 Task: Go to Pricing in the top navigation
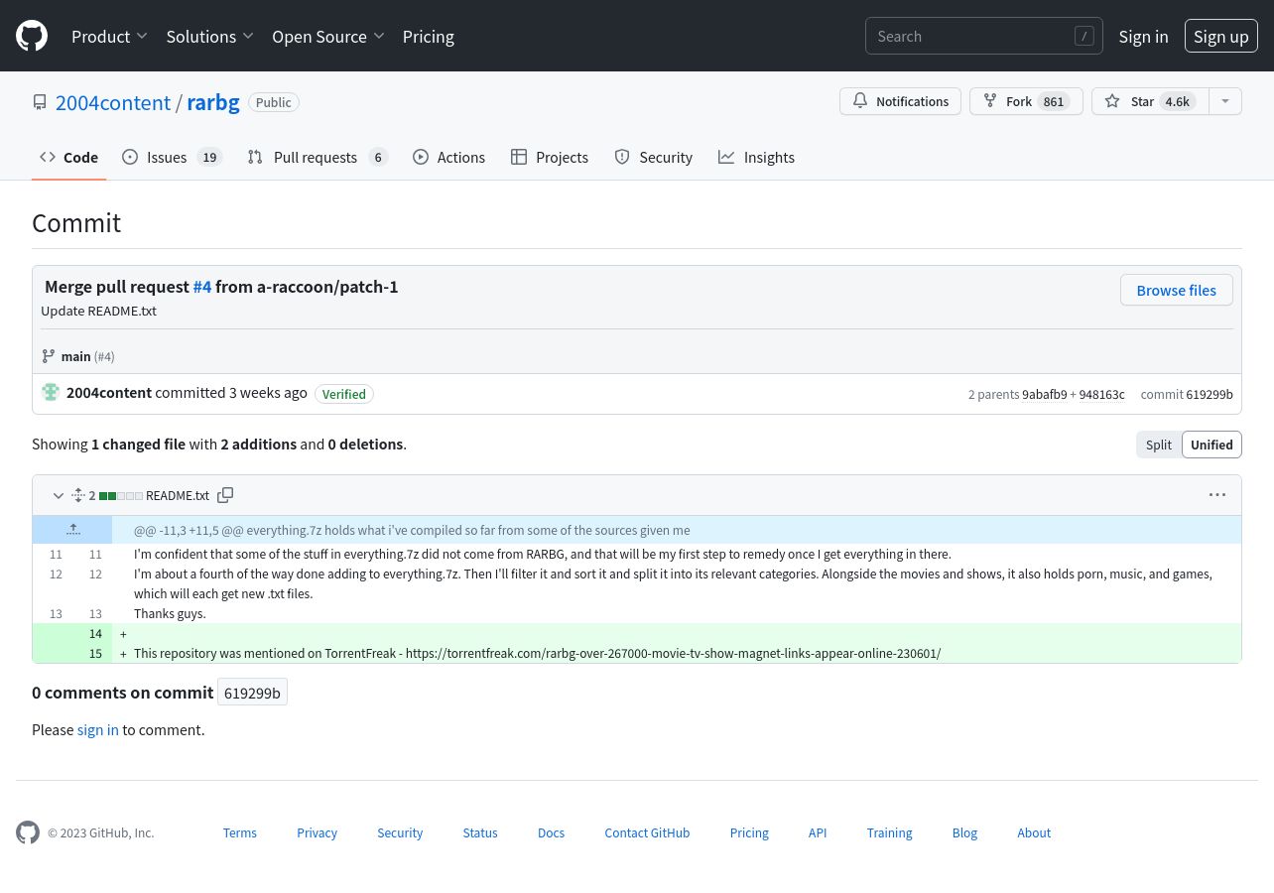tap(429, 36)
